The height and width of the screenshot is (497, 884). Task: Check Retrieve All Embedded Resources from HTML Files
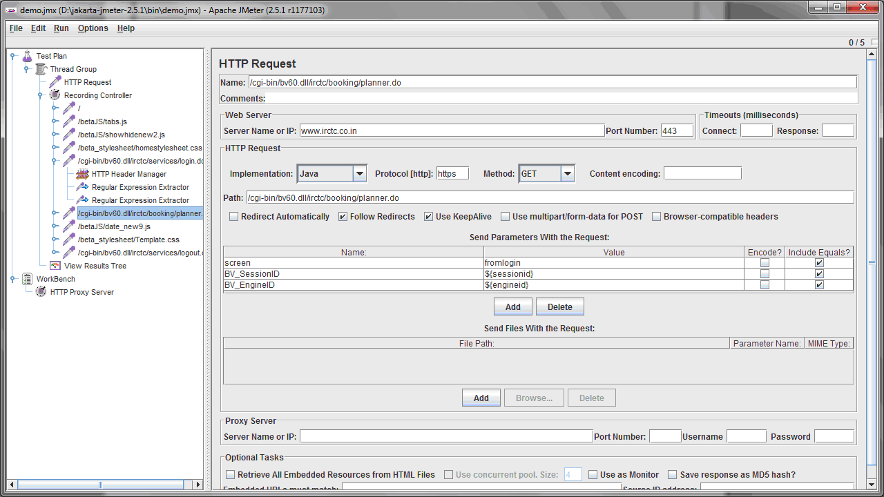(231, 475)
